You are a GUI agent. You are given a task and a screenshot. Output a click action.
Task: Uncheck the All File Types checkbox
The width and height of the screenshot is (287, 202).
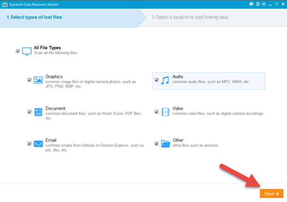18,51
